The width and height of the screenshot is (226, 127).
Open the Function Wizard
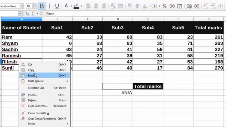27,14
